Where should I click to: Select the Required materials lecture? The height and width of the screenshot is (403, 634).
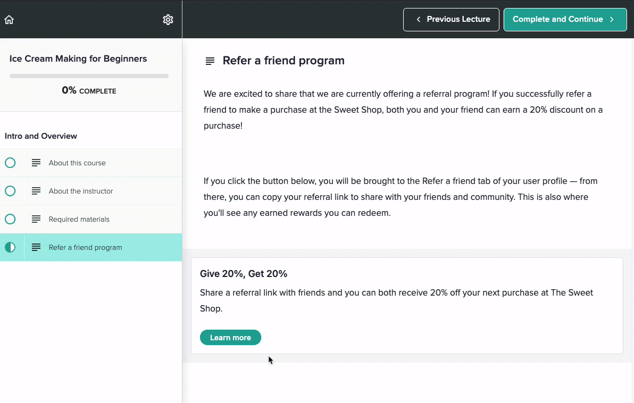point(78,219)
